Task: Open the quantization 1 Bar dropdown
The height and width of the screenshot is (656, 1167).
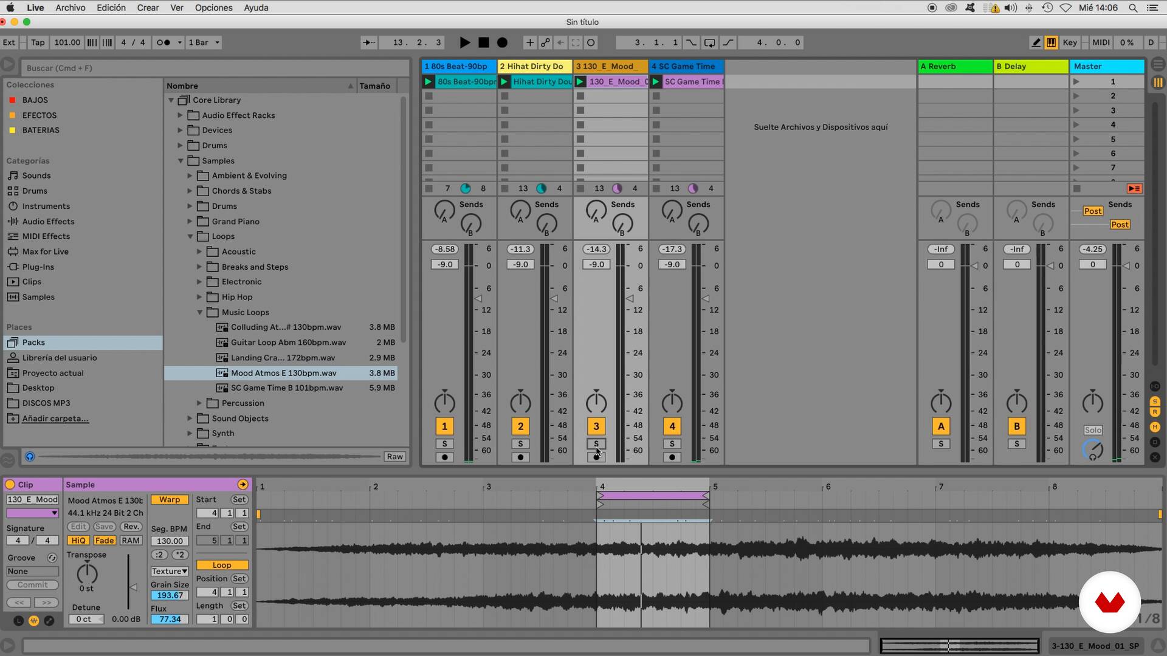Action: [204, 43]
